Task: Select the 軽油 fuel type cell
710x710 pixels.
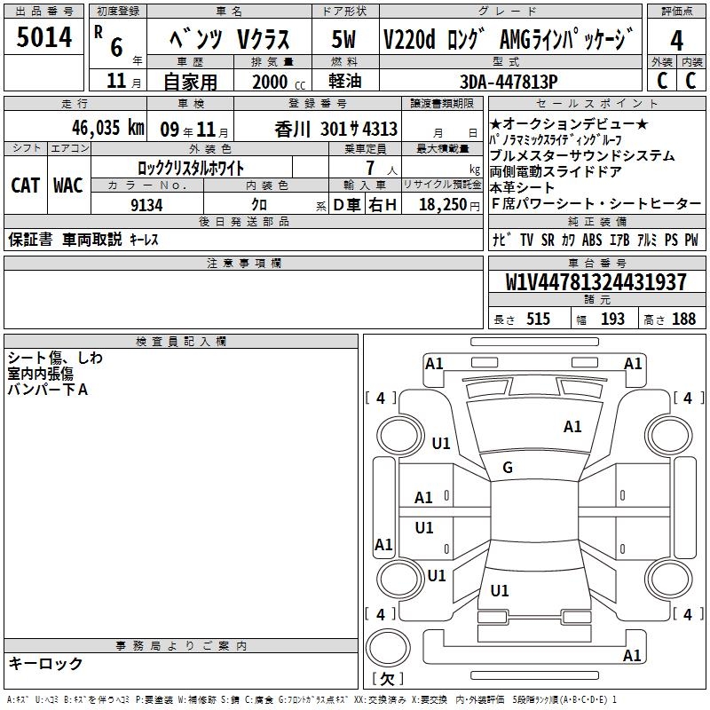Action: (344, 82)
